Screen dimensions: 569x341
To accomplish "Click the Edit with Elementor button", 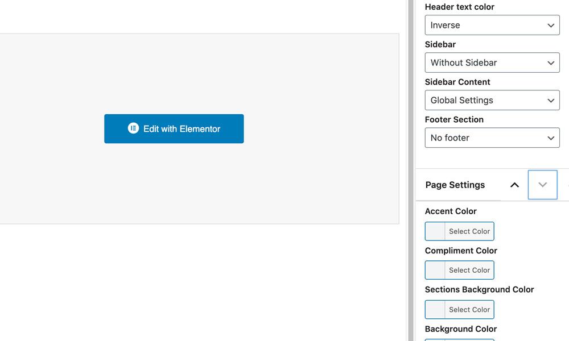I will pyautogui.click(x=174, y=128).
